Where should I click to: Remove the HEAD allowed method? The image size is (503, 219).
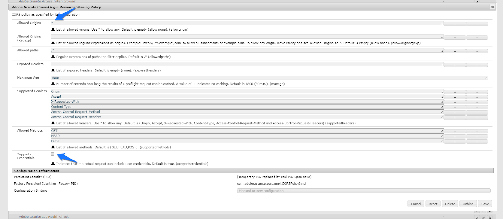(477, 137)
